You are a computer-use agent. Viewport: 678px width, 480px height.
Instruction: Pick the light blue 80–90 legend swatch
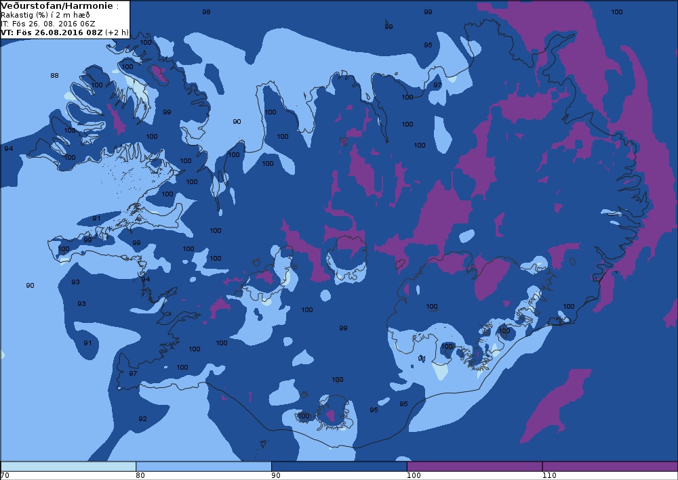(x=203, y=466)
